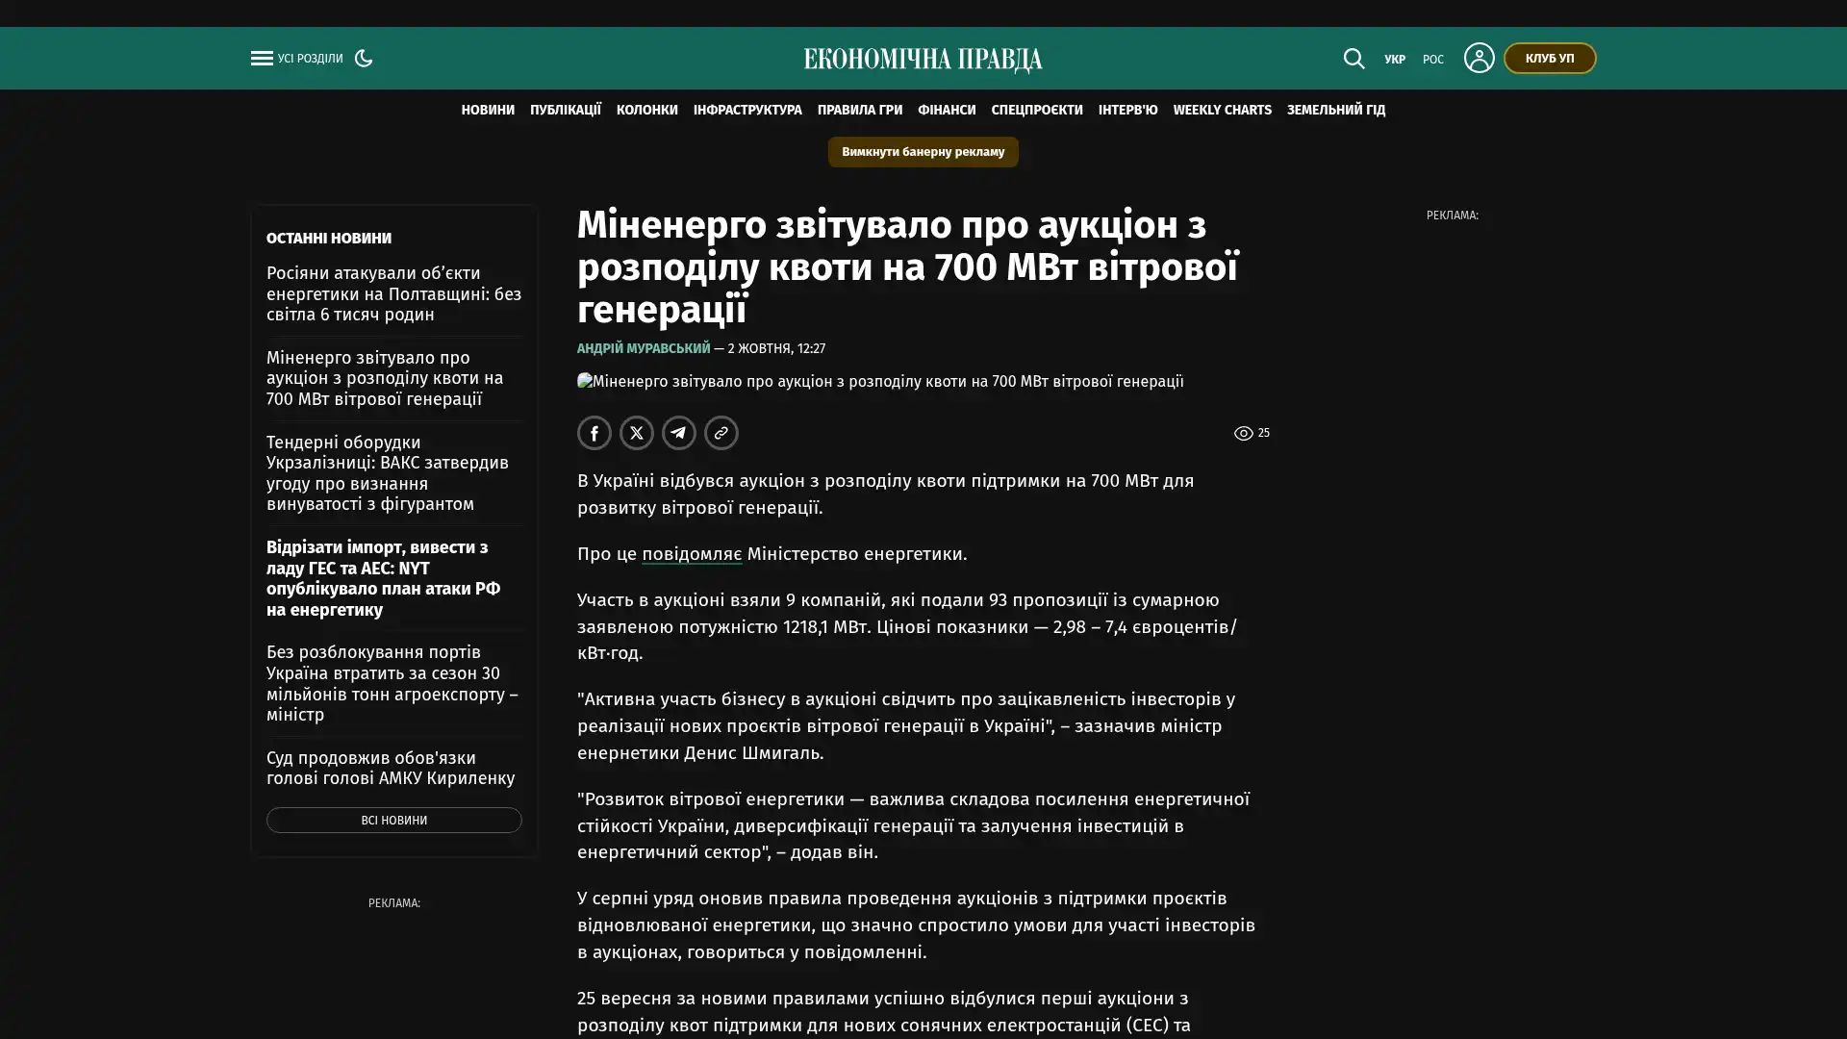This screenshot has height=1039, width=1847.
Task: Click Всі новини button
Action: click(394, 820)
